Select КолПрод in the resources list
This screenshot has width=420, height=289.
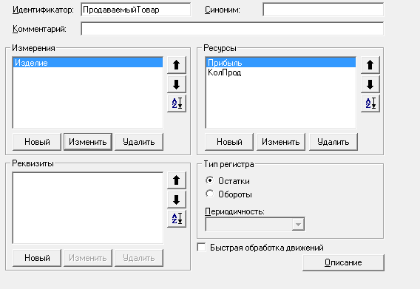click(x=225, y=72)
